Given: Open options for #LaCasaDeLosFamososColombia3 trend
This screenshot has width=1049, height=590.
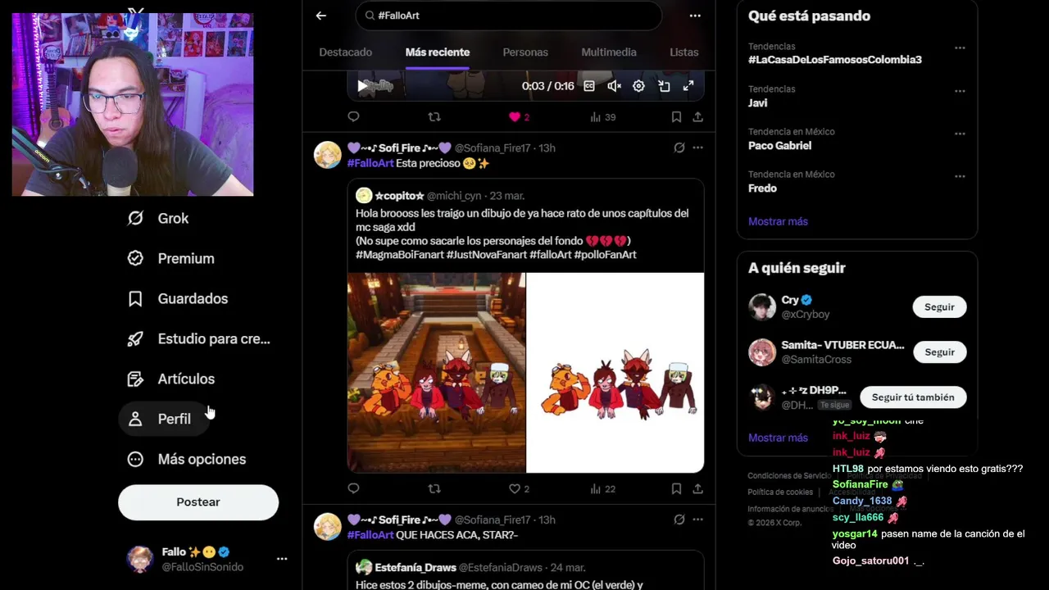Looking at the screenshot, I should 960,48.
